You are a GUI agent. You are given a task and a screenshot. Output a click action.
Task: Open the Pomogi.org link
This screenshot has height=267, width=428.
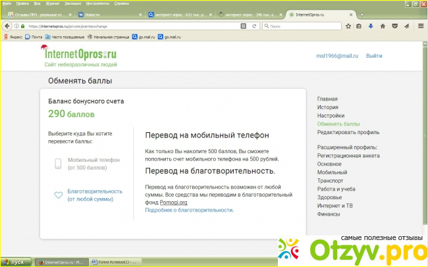pyautogui.click(x=173, y=202)
